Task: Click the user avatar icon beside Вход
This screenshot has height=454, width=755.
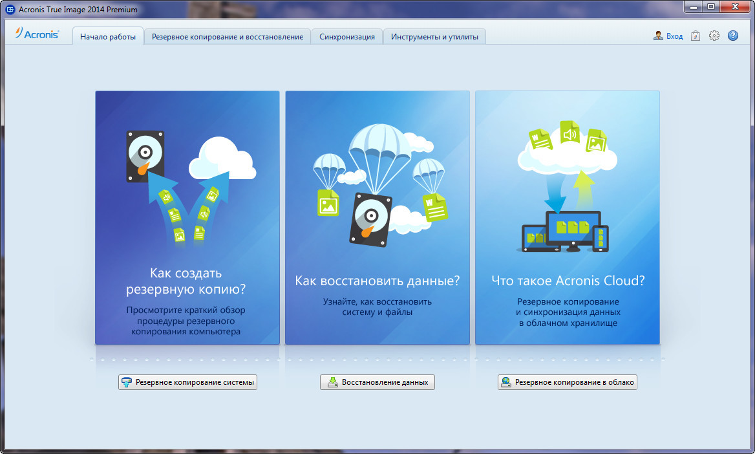Action: [658, 36]
